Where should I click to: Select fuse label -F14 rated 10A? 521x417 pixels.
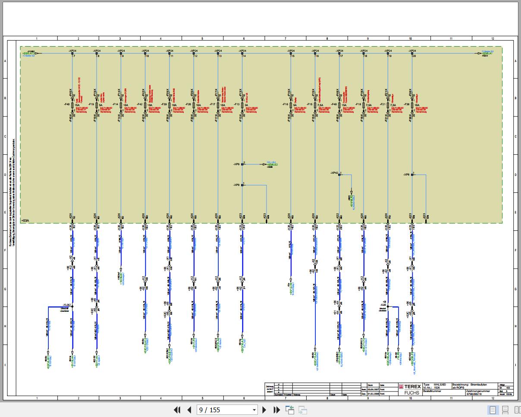coord(115,104)
